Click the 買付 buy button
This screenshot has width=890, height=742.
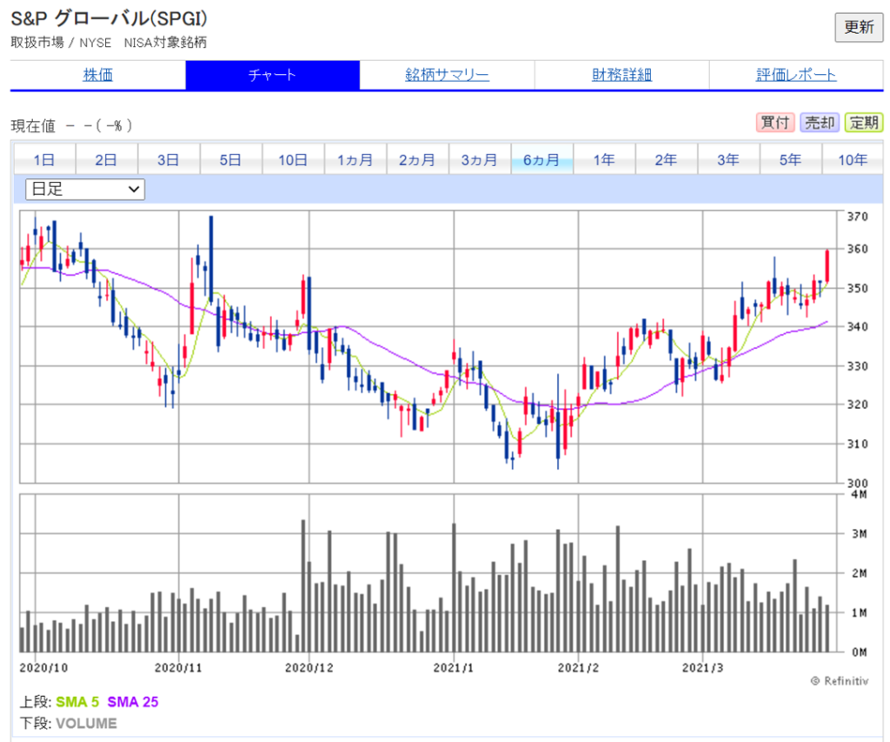774,122
